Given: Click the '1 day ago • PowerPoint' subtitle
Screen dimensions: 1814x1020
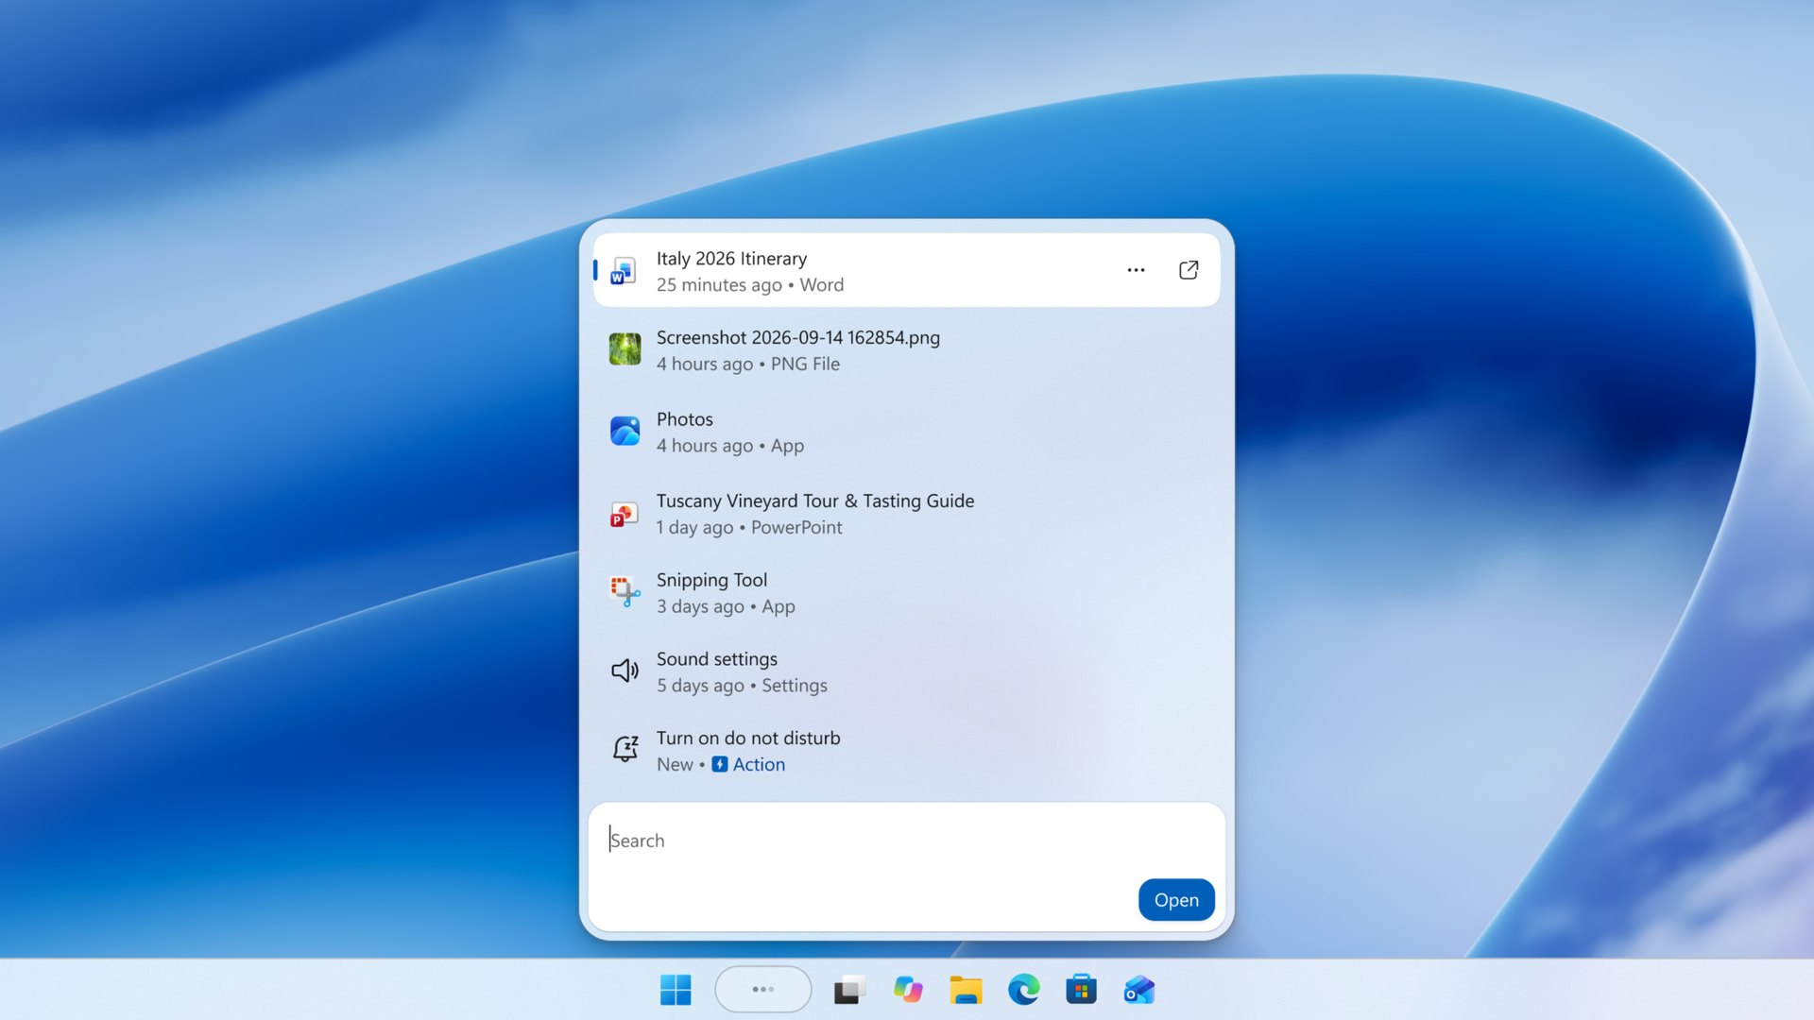Looking at the screenshot, I should tap(749, 527).
